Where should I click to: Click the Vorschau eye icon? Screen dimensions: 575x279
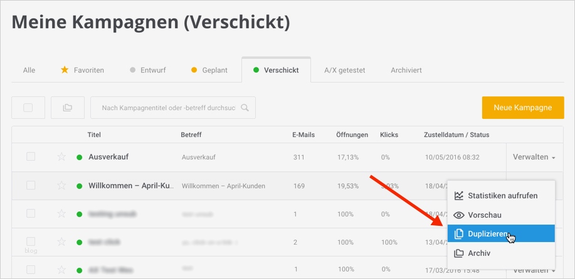click(x=459, y=215)
